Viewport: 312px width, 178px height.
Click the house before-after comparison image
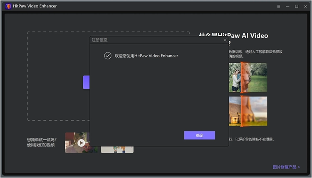click(248, 111)
